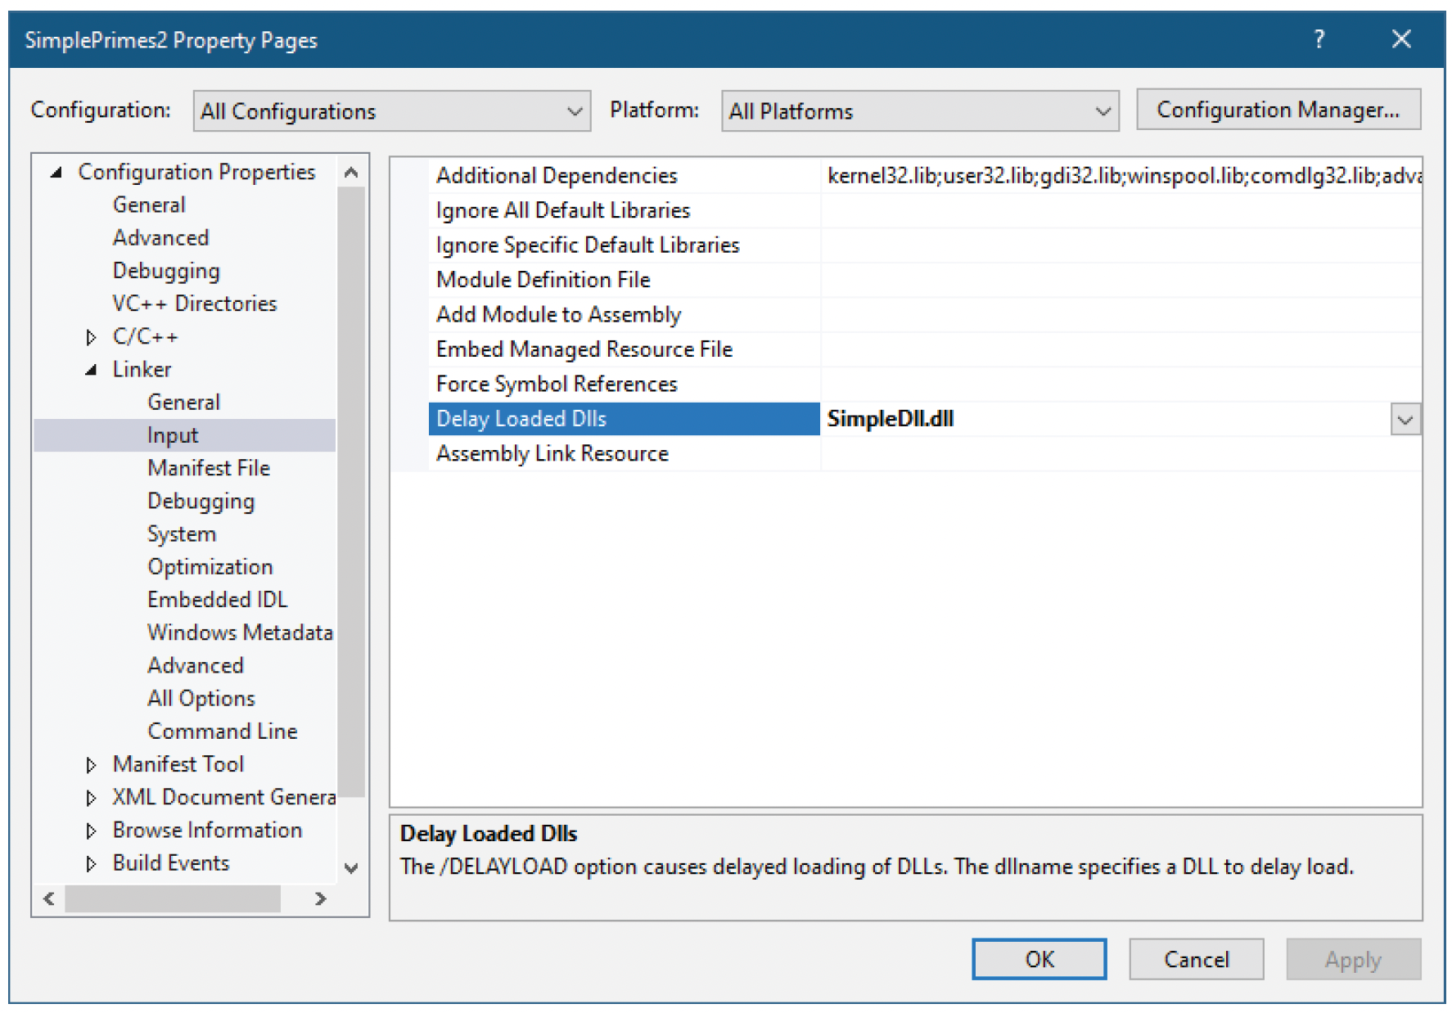Click the help question mark icon
This screenshot has height=1013, width=1452.
point(1319,39)
